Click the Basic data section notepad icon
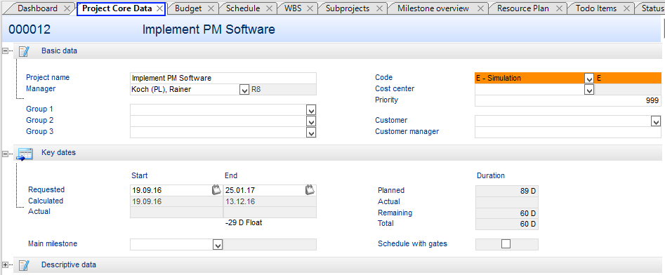 coord(24,51)
